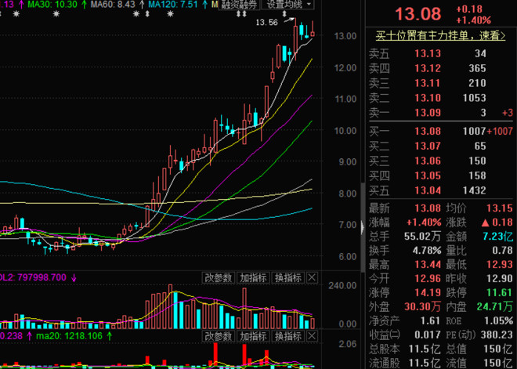Click the 最低 value 12.93

click(x=500, y=265)
